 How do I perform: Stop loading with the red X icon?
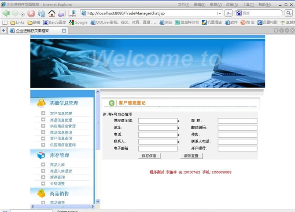[x=31, y=13]
